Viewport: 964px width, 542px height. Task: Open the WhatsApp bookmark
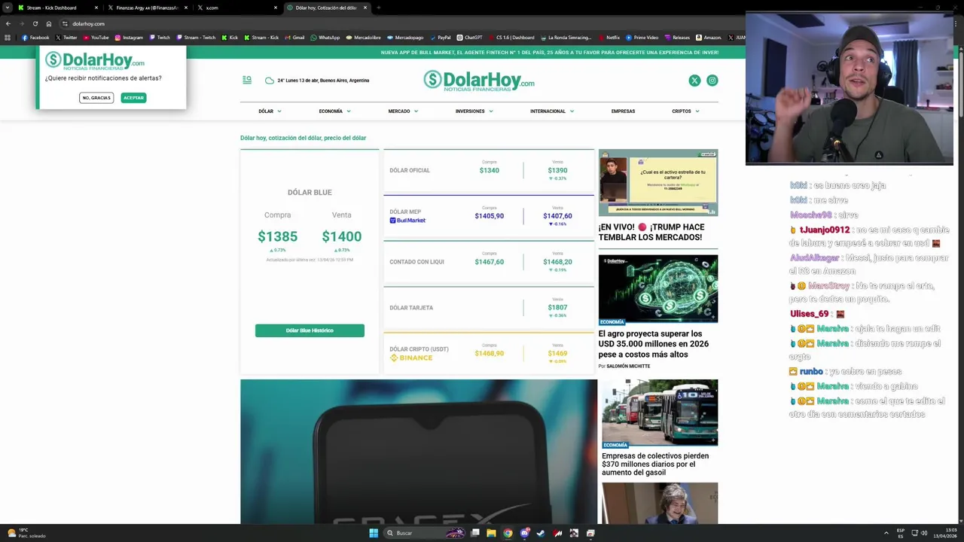325,38
